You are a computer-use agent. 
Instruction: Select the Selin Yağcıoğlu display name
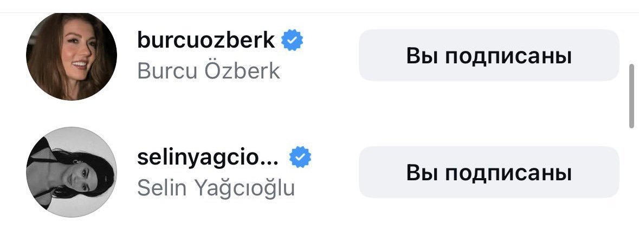(x=216, y=188)
